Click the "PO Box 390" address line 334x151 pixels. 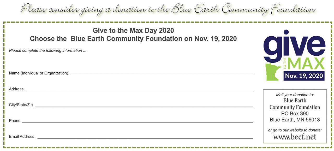pos(295,114)
